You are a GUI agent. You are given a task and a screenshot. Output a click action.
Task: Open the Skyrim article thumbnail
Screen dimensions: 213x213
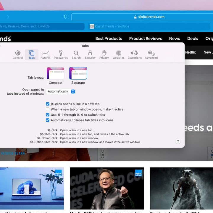pyautogui.click(x=181, y=188)
